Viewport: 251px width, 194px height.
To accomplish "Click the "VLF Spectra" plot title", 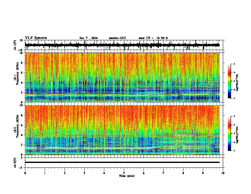I will pos(36,38).
